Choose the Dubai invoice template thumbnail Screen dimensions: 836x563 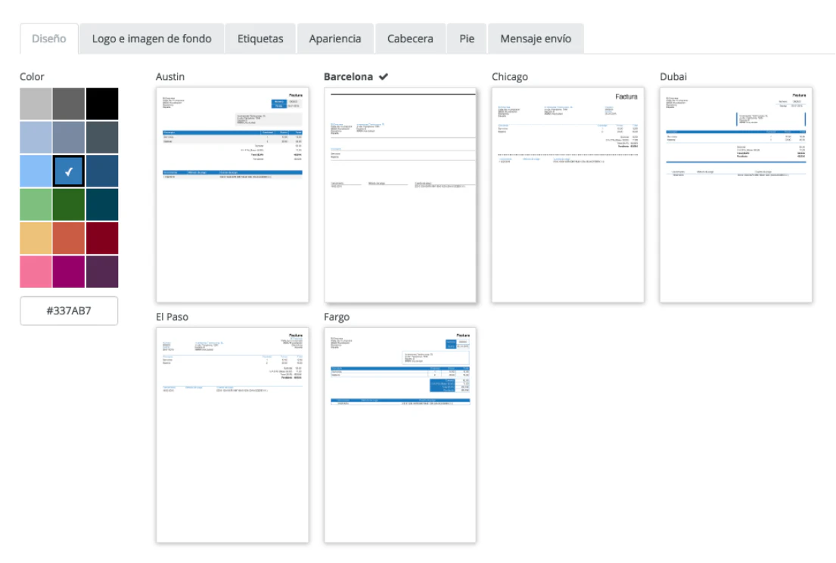tap(735, 194)
